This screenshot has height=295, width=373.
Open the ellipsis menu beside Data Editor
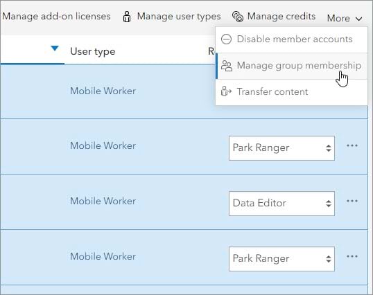coord(352,201)
